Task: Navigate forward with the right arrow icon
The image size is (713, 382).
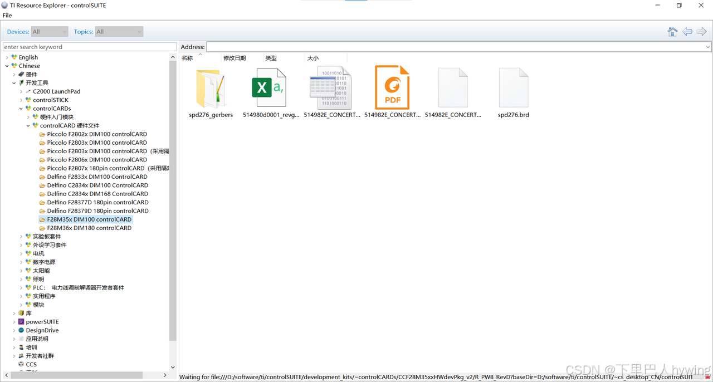Action: 702,32
